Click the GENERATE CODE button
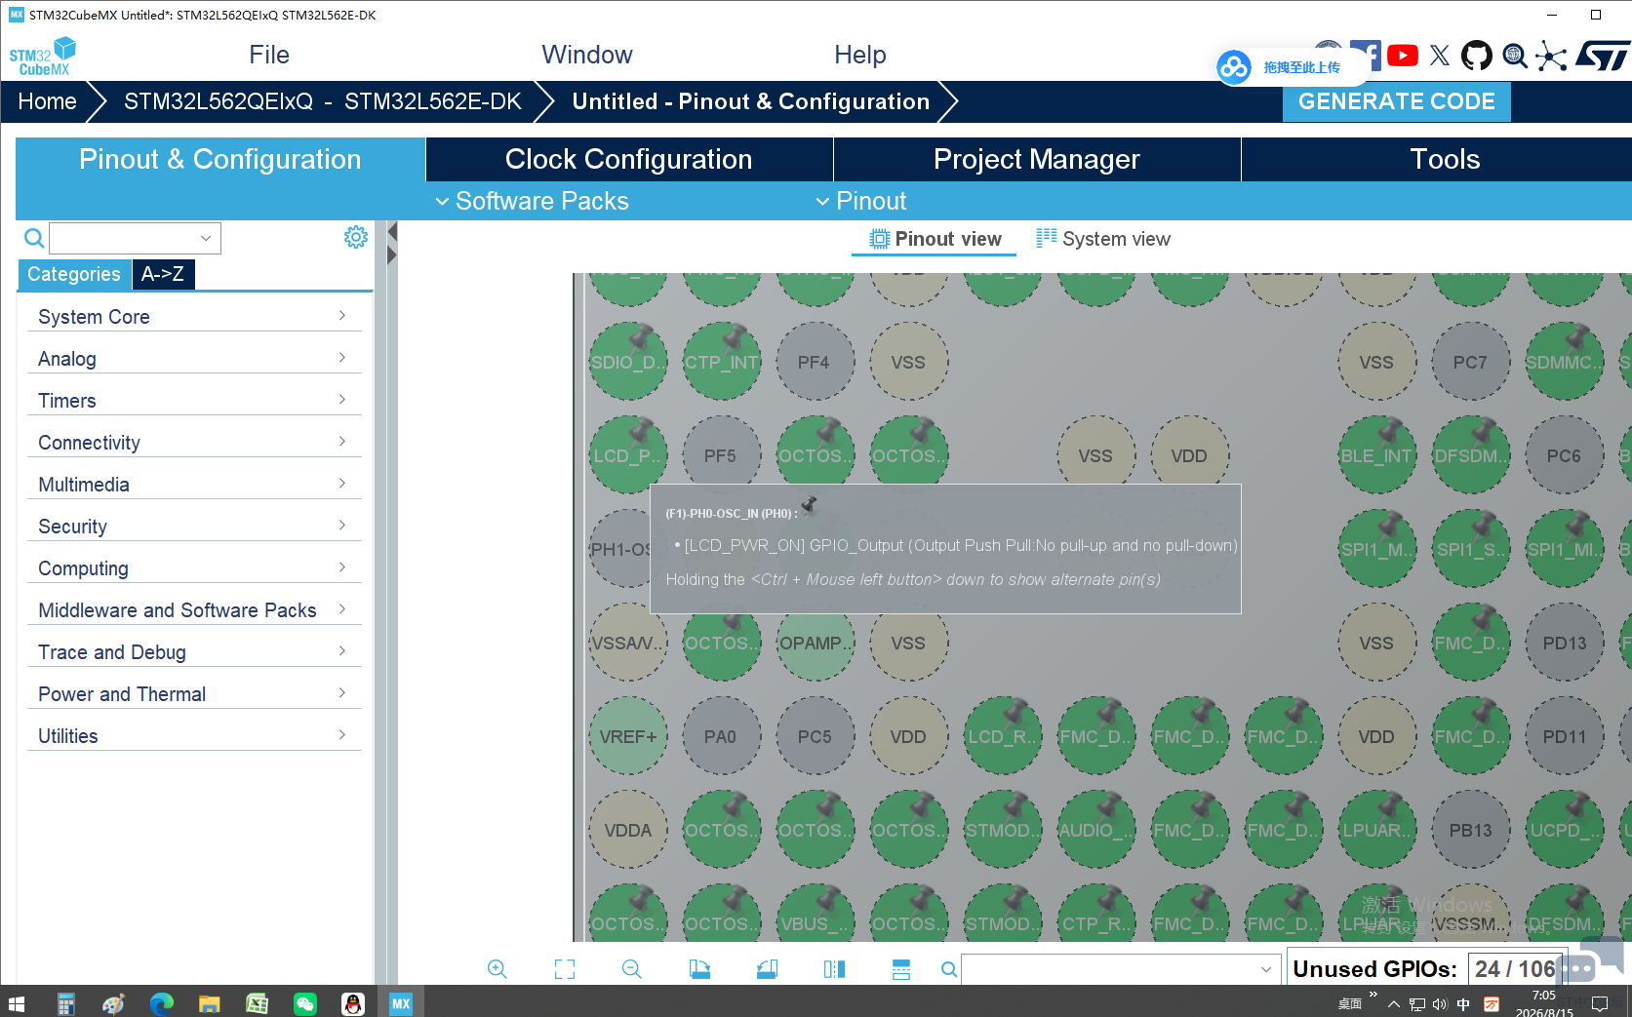Image resolution: width=1632 pixels, height=1017 pixels. (x=1397, y=101)
